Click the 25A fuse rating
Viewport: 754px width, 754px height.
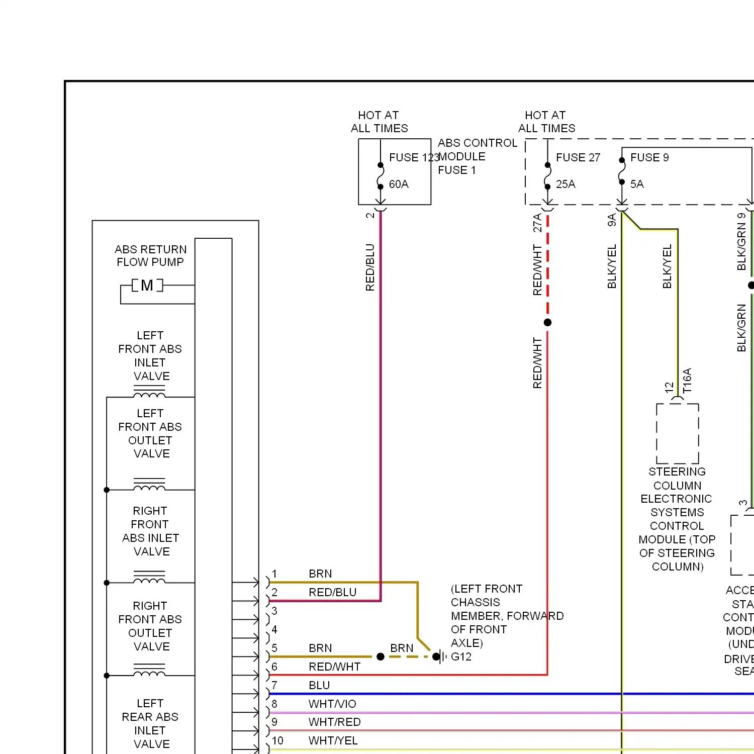click(565, 184)
